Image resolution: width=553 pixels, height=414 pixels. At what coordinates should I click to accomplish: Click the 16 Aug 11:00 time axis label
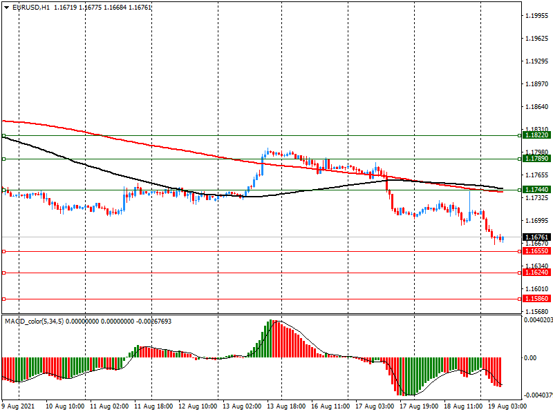click(x=330, y=406)
